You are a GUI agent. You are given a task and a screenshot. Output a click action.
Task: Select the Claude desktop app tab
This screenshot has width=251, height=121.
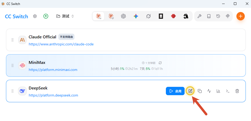pyautogui.click(x=111, y=16)
